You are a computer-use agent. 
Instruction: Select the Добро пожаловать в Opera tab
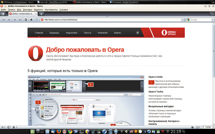pos(23,14)
